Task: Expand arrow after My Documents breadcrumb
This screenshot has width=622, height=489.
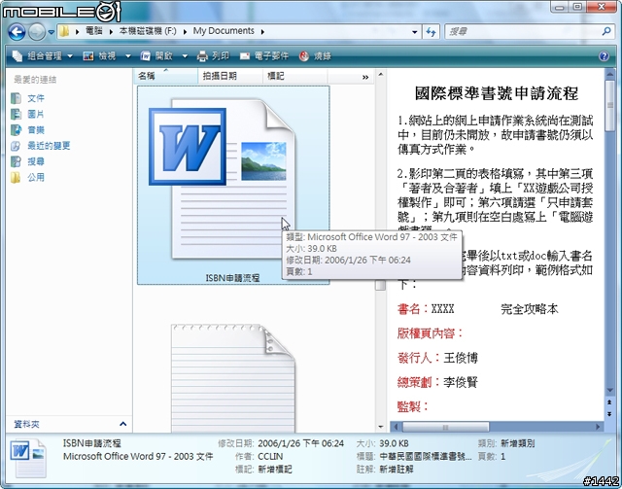Action: (x=262, y=32)
